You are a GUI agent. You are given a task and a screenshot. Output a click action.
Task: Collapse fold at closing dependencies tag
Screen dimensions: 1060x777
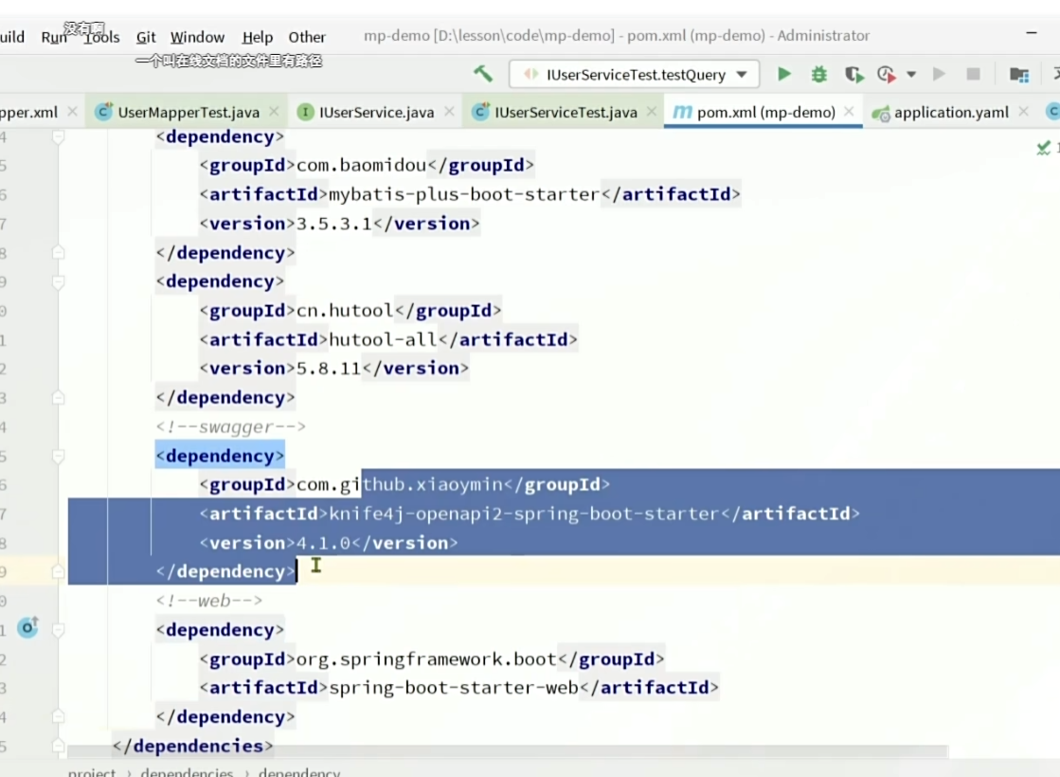58,746
